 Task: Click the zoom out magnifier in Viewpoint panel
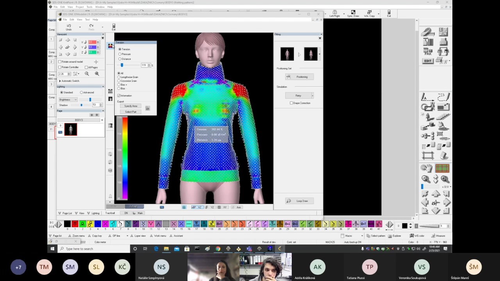87,74
